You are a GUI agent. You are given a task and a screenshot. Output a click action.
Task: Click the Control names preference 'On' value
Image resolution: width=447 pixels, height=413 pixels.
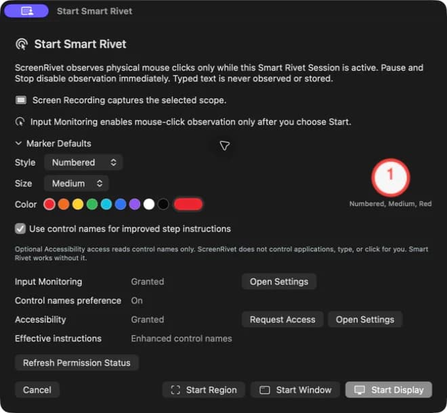pos(137,301)
